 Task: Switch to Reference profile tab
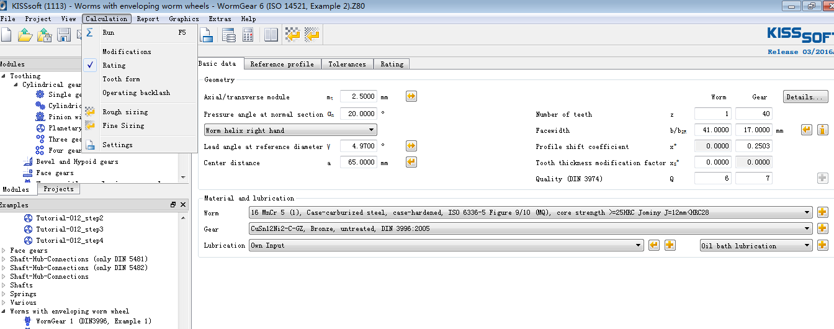coord(282,64)
